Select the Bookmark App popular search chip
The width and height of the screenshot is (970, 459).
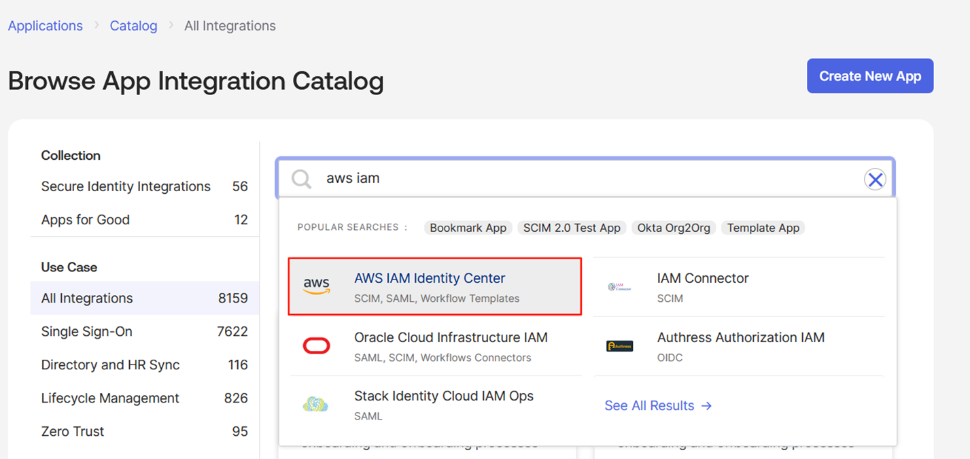click(x=468, y=228)
